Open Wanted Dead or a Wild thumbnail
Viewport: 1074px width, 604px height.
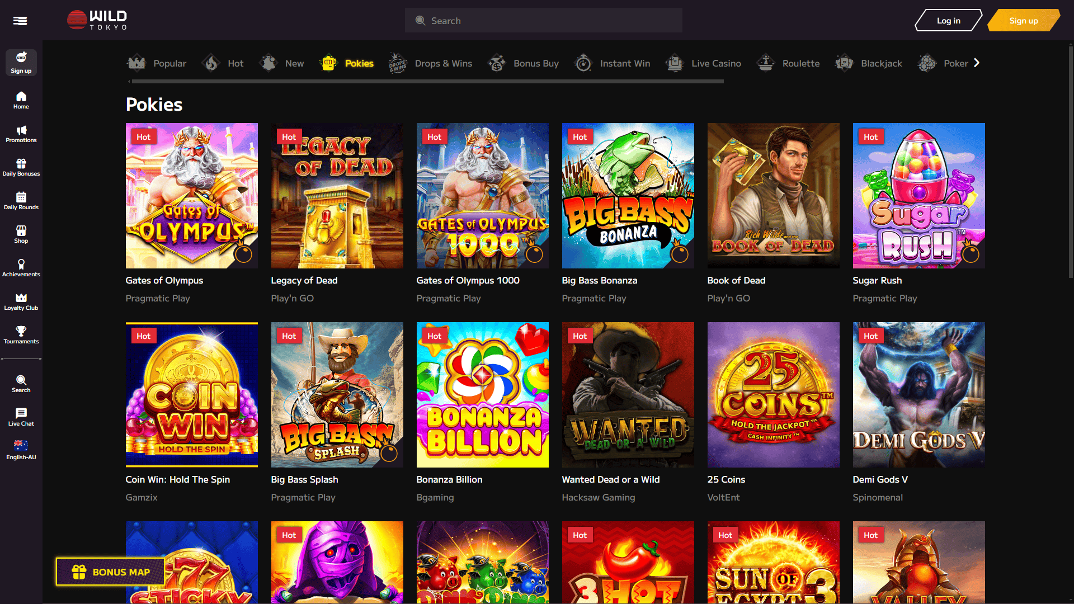628,395
